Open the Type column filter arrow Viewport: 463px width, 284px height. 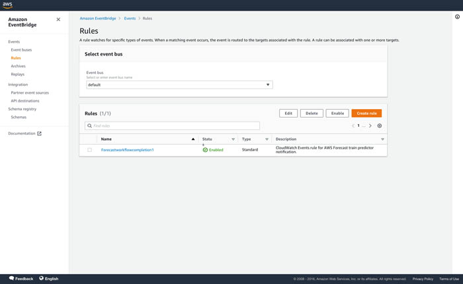pos(267,139)
